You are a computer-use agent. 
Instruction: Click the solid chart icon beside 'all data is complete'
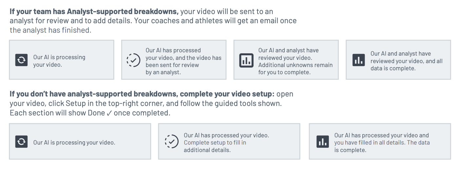pyautogui.click(x=358, y=61)
